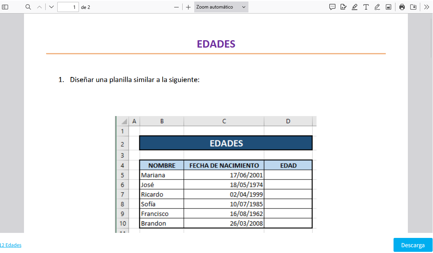Click the EDADES heading in the document
The width and height of the screenshot is (433, 253).
(216, 44)
